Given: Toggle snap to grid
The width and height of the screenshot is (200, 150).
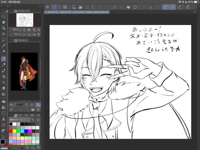Looking at the screenshot, I should (x=179, y=7).
